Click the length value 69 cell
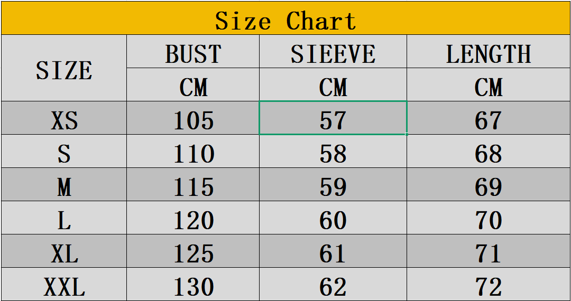 point(489,185)
